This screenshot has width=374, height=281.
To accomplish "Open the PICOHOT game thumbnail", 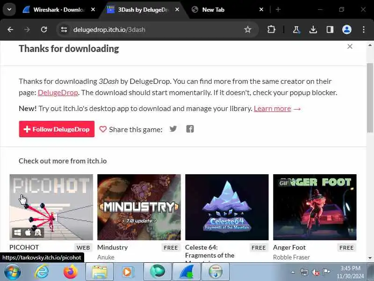I will (x=51, y=207).
